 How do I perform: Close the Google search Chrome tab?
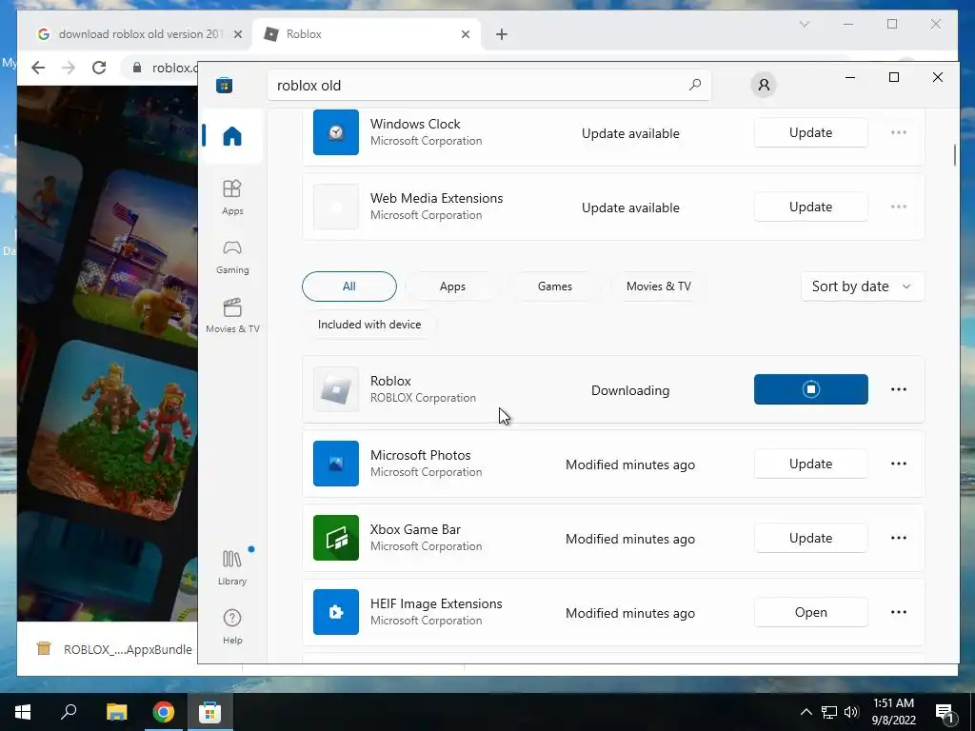(237, 34)
